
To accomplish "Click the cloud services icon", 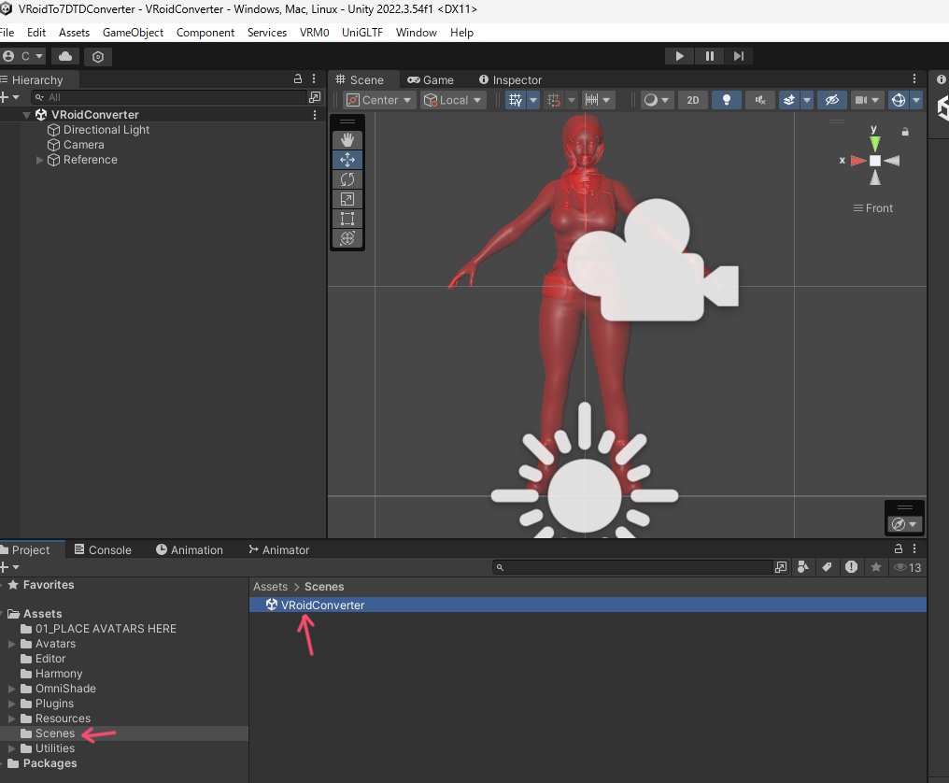I will 66,56.
